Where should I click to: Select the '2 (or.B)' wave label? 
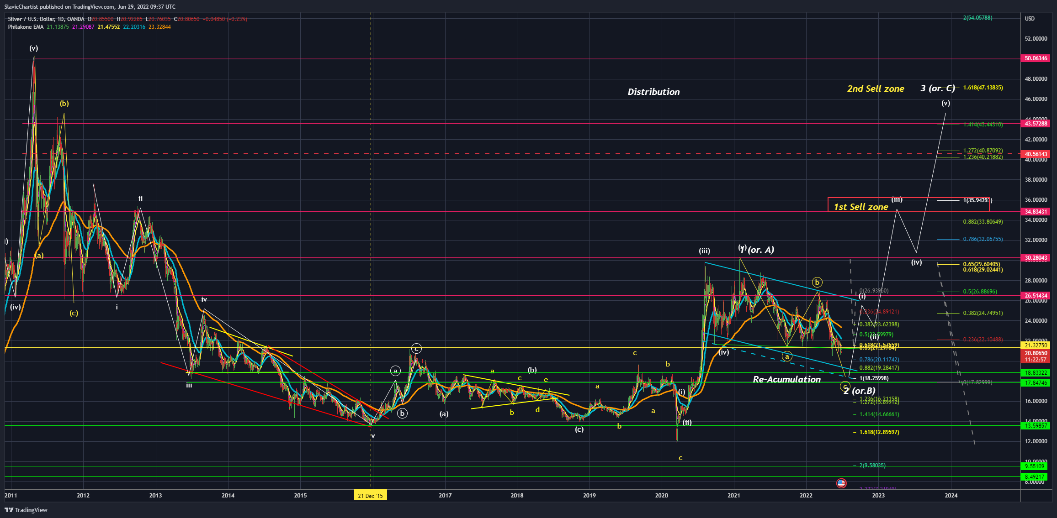[x=860, y=391]
